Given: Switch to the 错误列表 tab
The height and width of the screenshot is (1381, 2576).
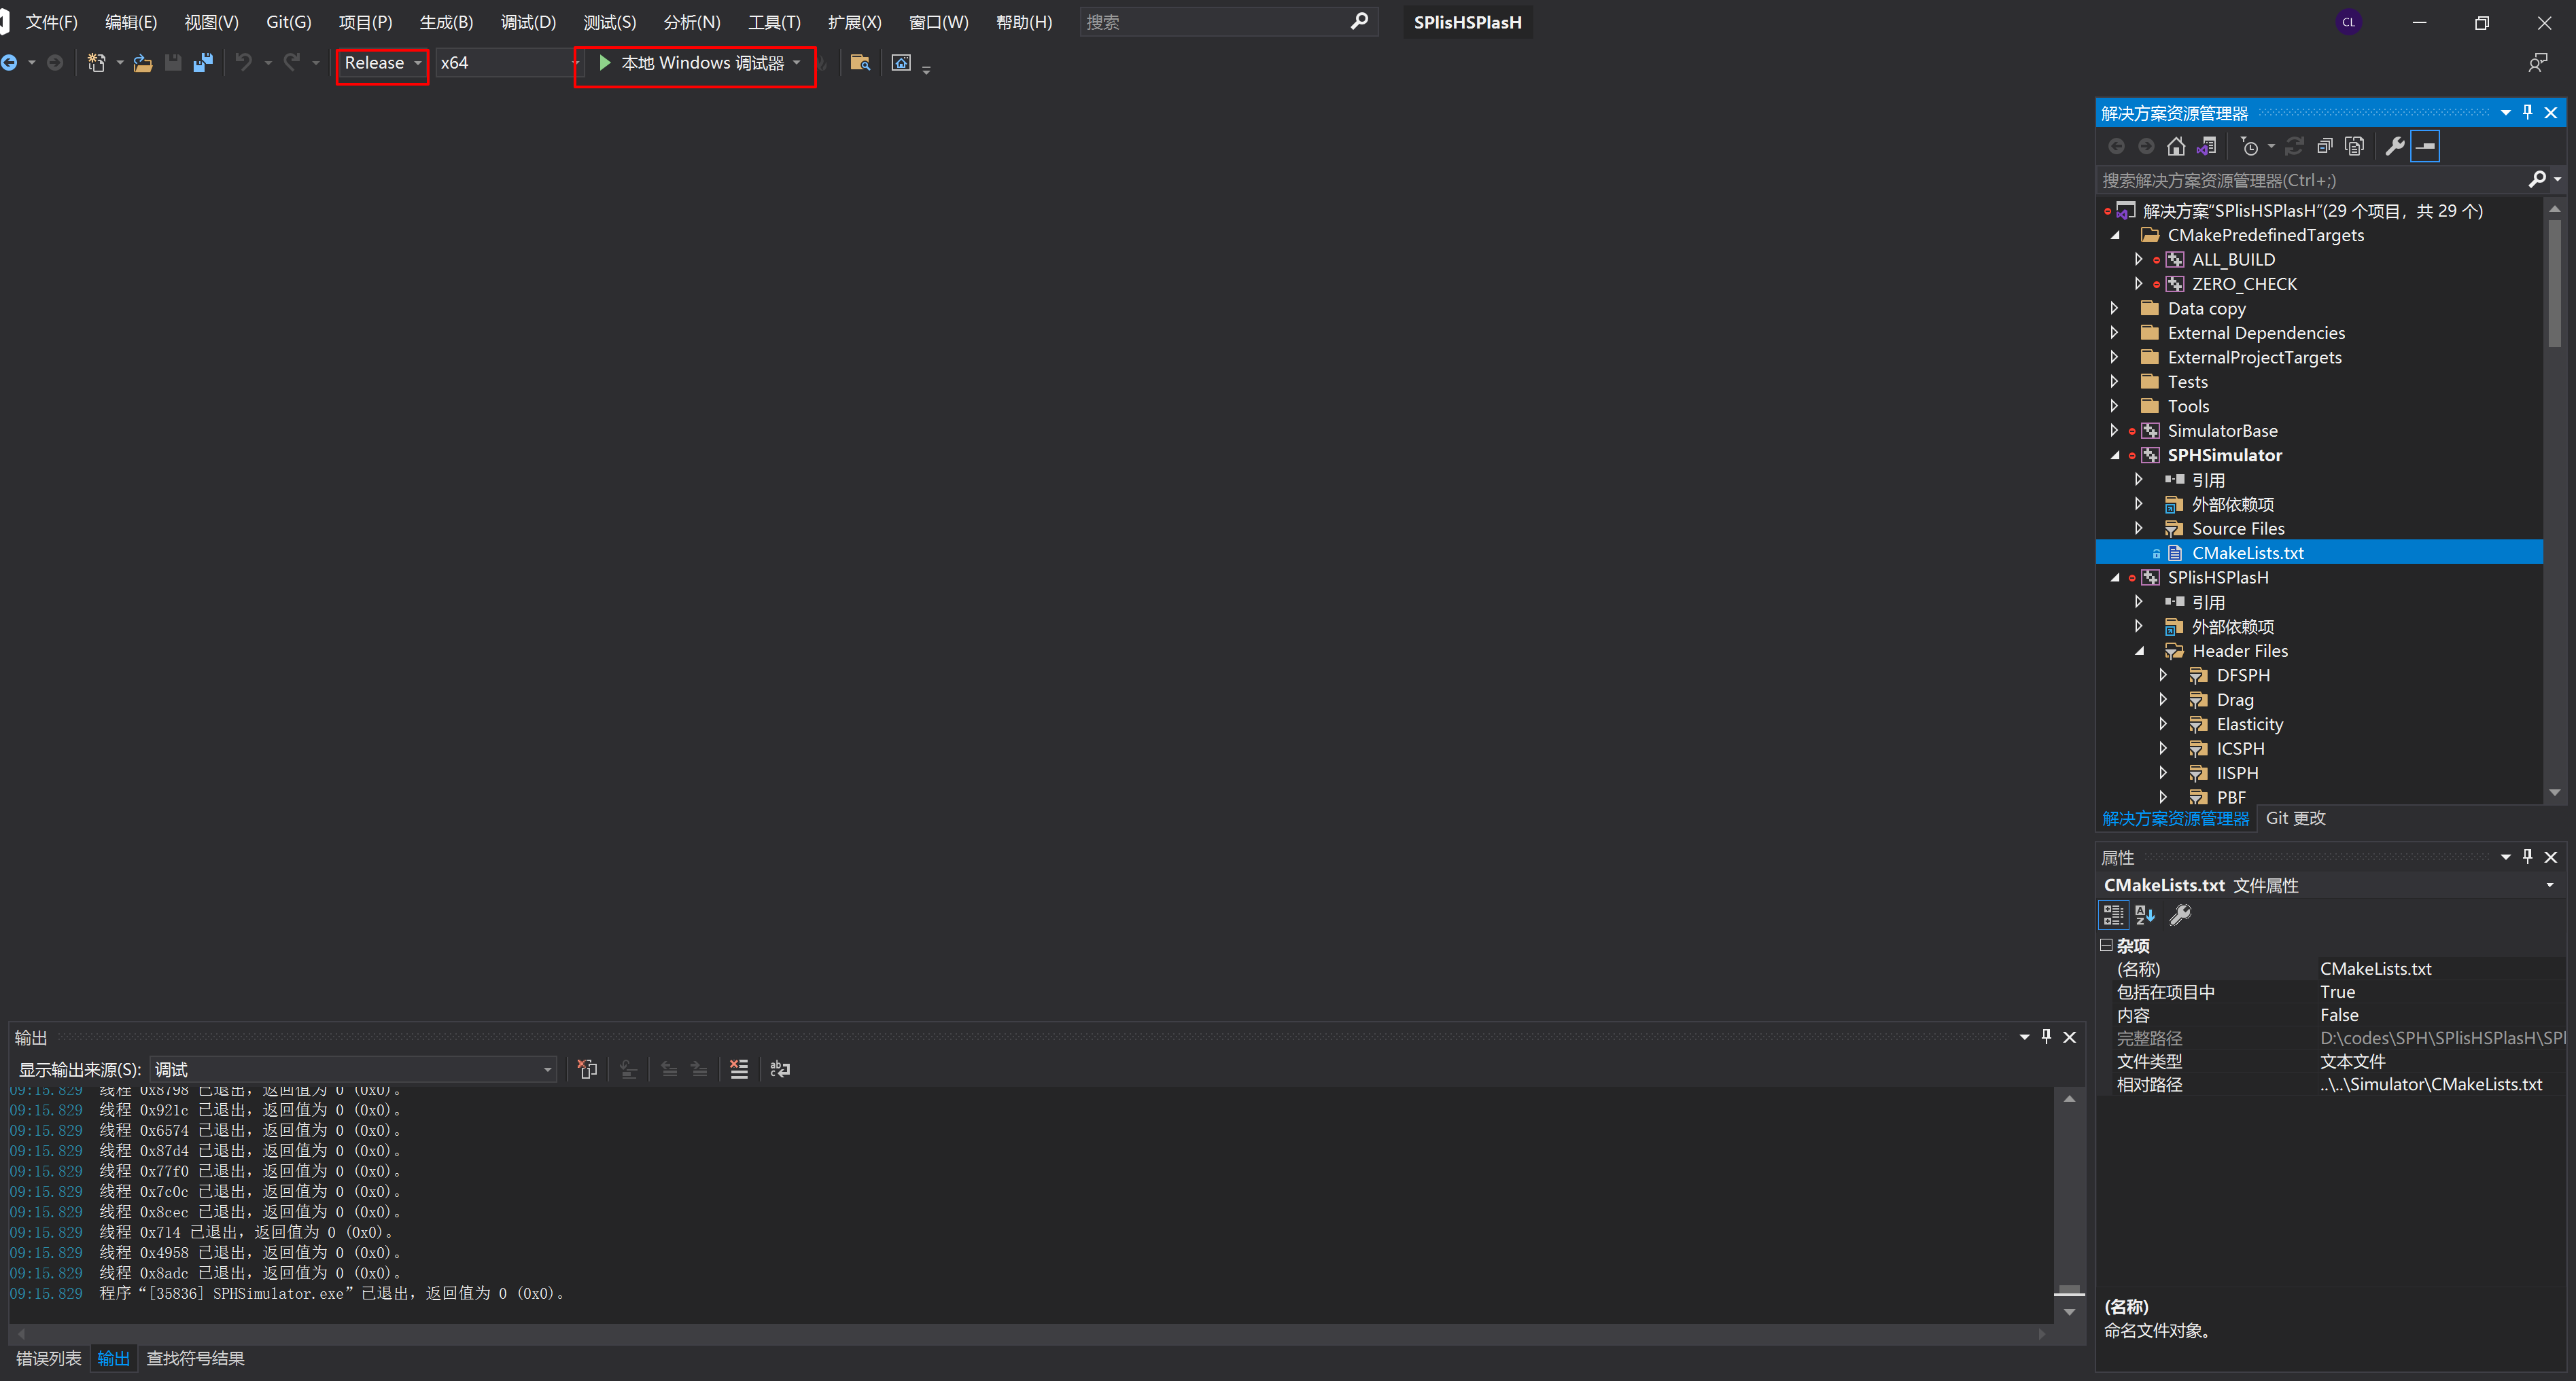Looking at the screenshot, I should point(48,1358).
